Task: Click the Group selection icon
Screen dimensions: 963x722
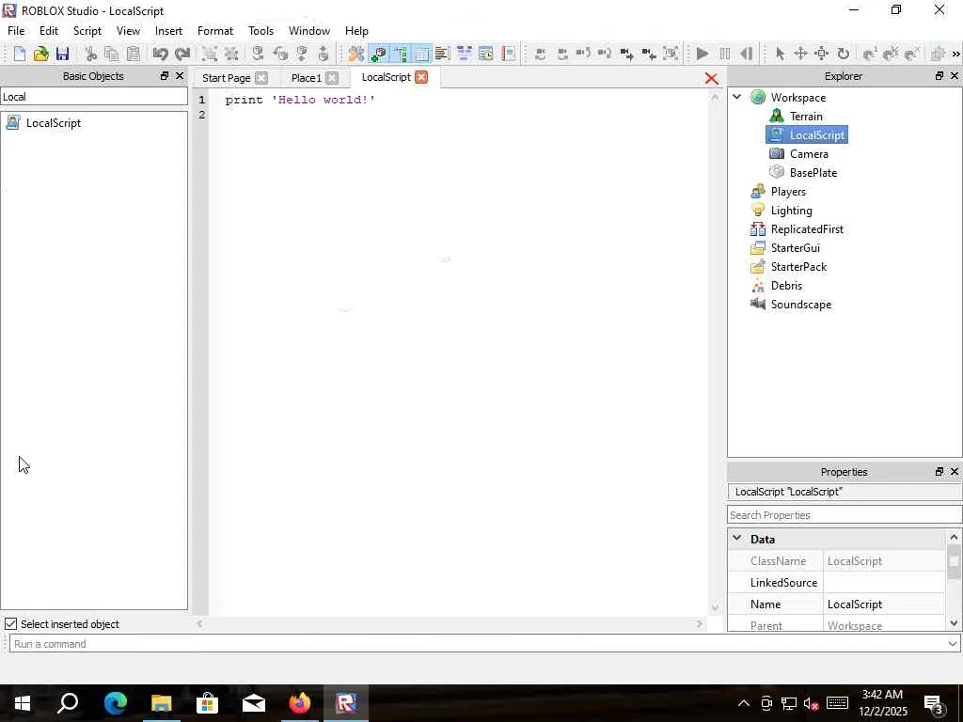Action: pos(210,54)
